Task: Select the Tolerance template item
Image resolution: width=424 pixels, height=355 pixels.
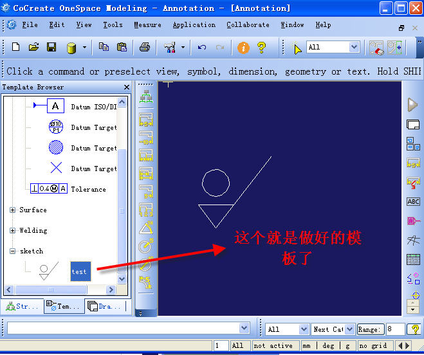Action: click(x=88, y=189)
